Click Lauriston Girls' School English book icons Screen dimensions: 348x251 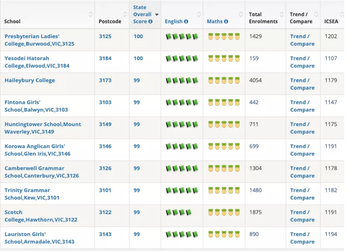(182, 234)
